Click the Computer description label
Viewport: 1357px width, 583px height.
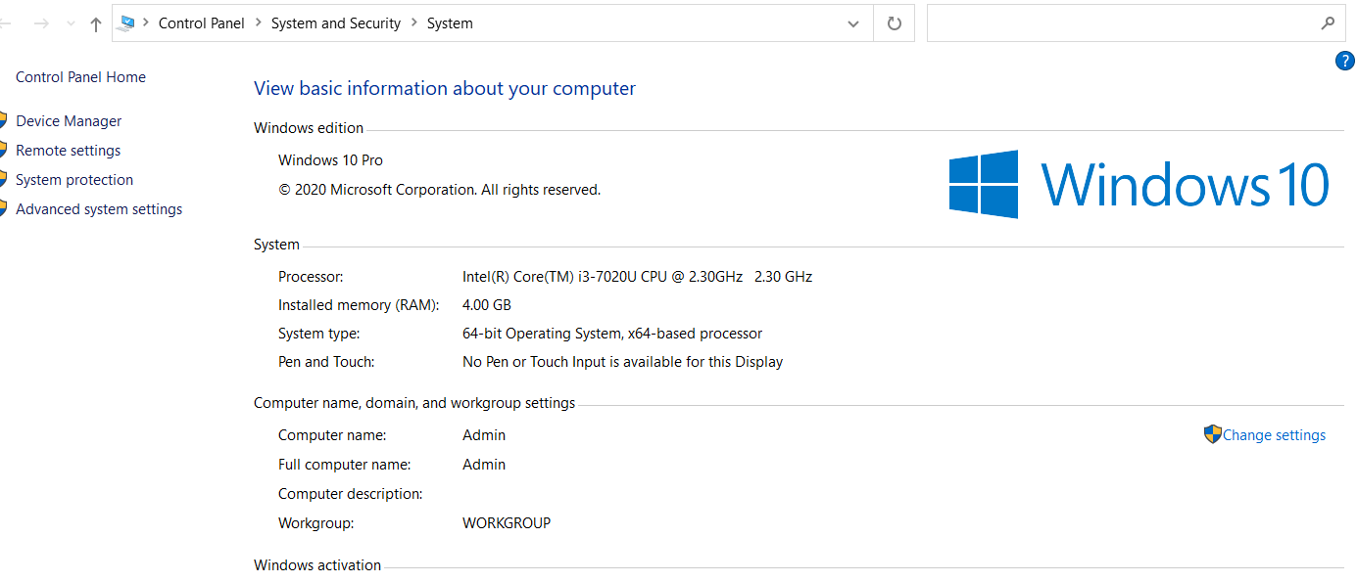click(x=351, y=494)
